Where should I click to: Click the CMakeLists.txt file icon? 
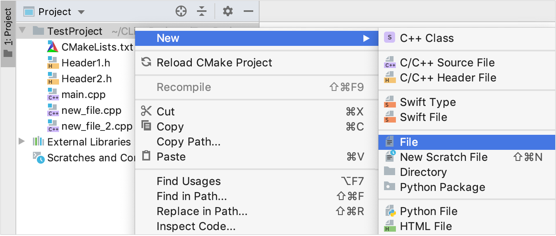coord(52,47)
